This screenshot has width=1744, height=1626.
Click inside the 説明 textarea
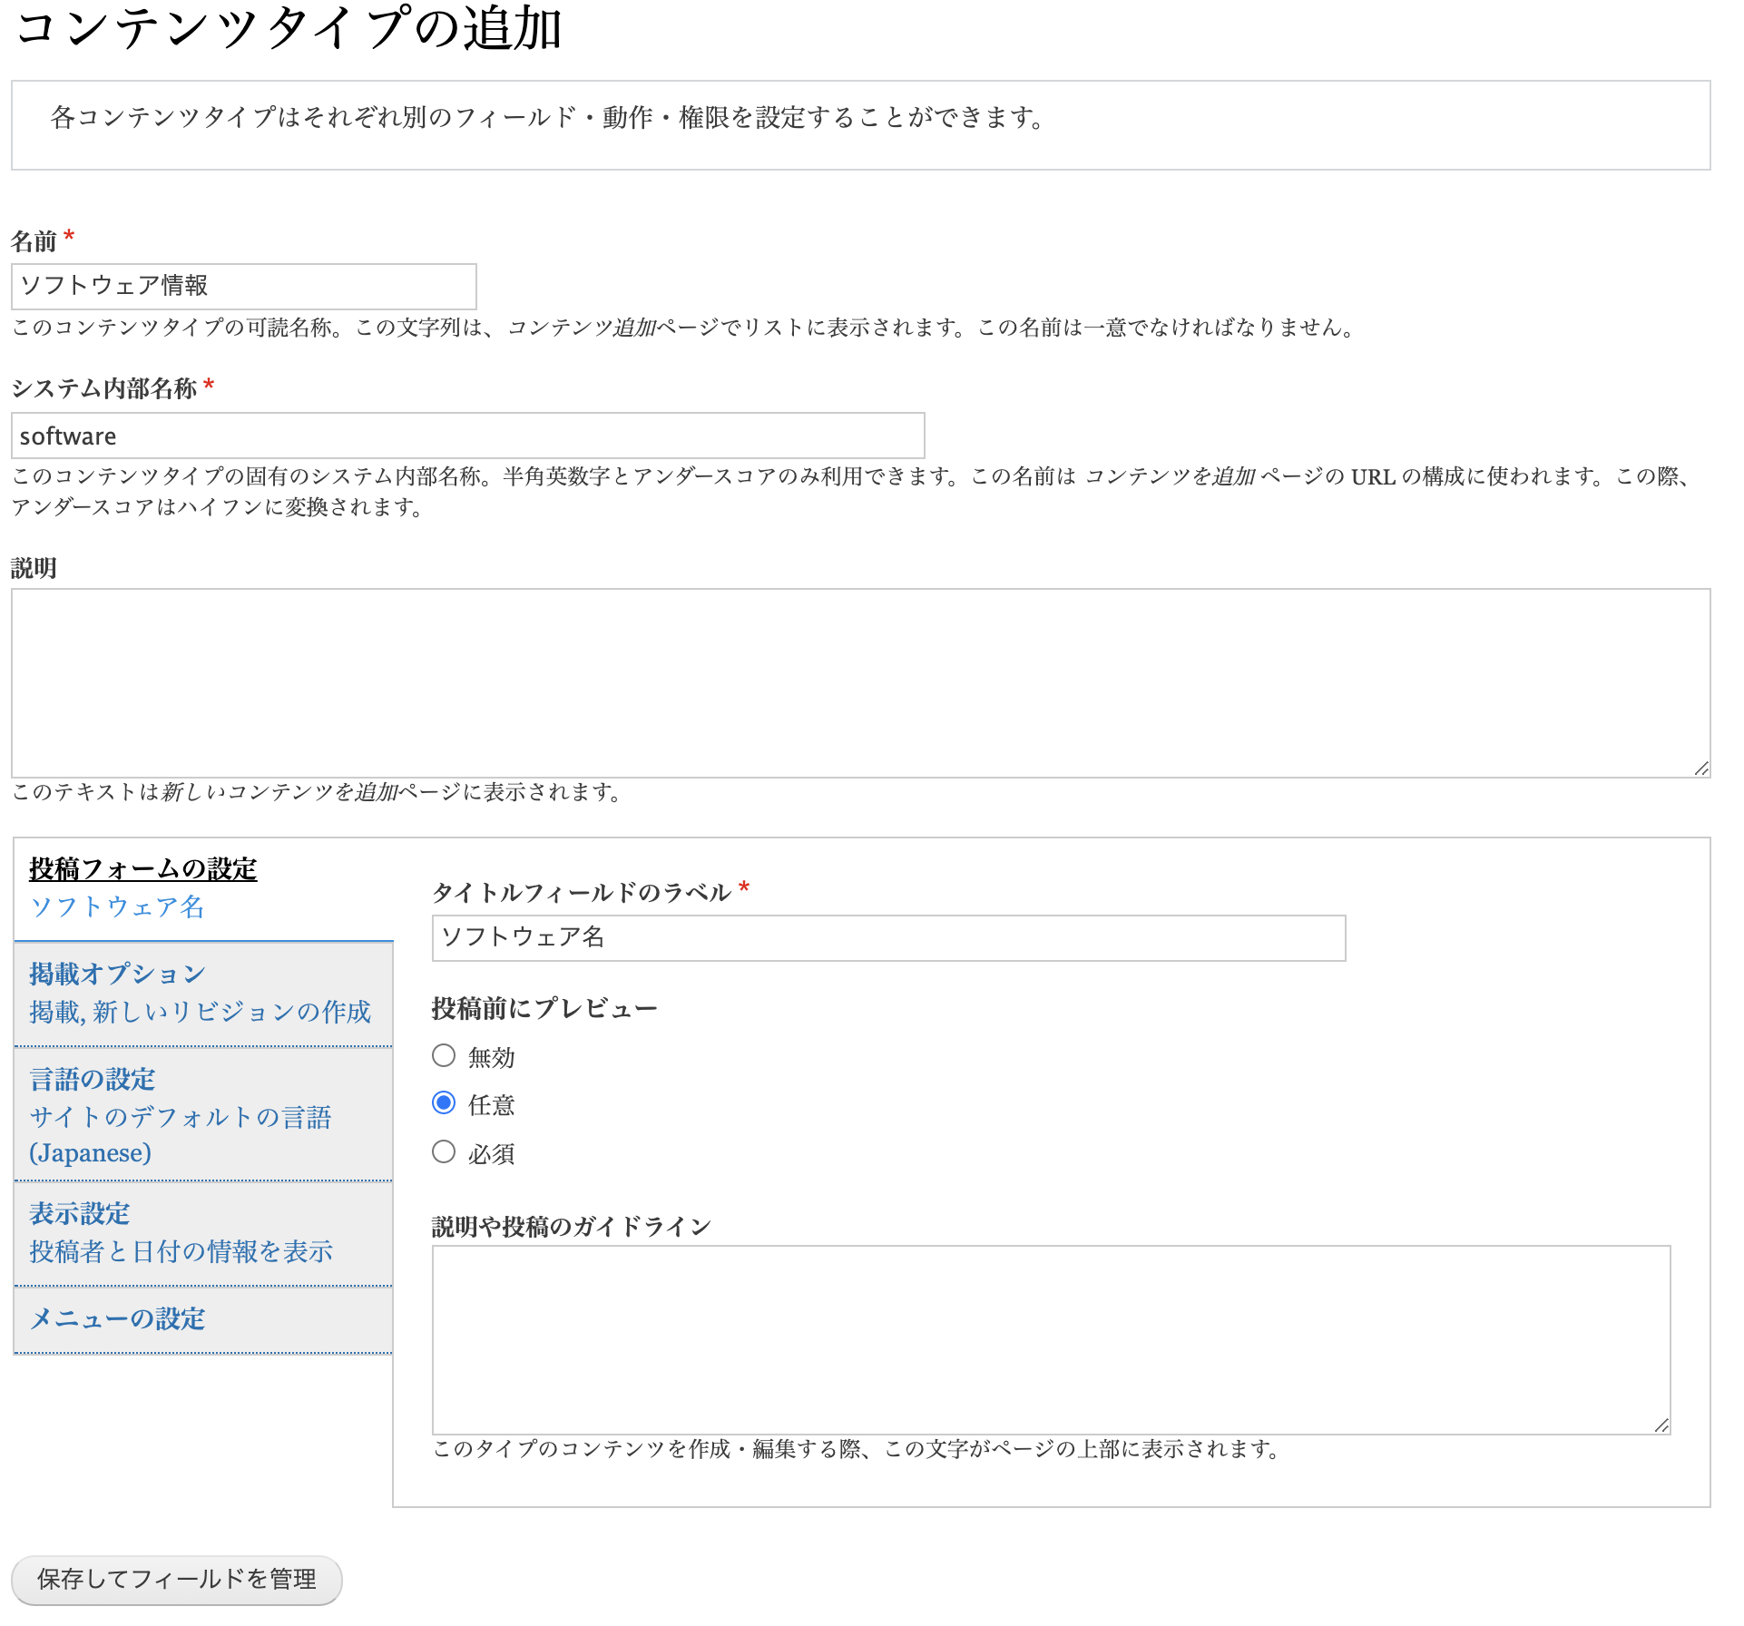click(x=859, y=682)
